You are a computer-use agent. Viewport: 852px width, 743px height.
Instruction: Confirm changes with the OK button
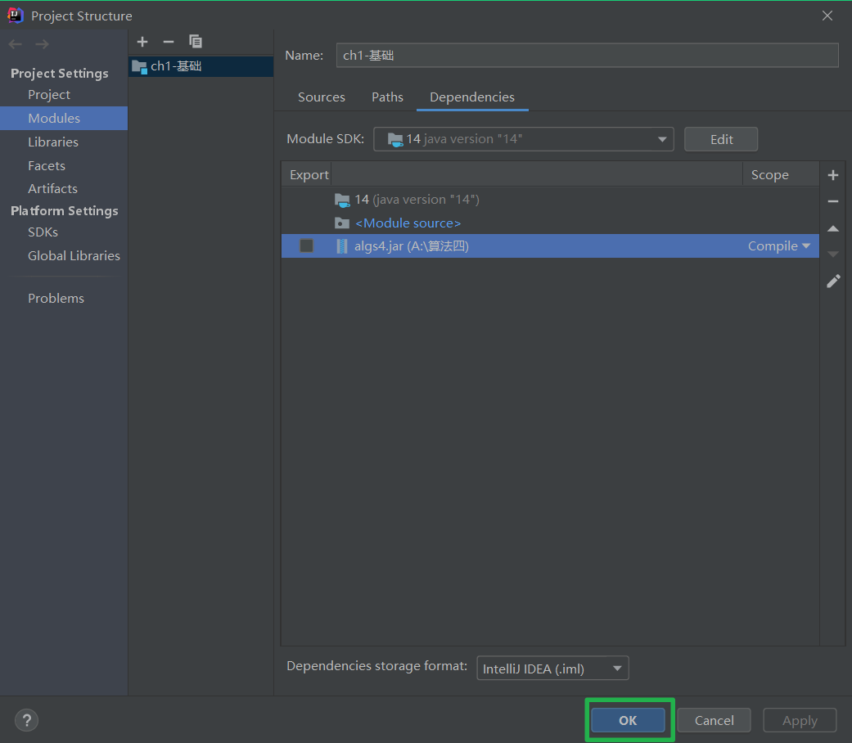click(628, 720)
